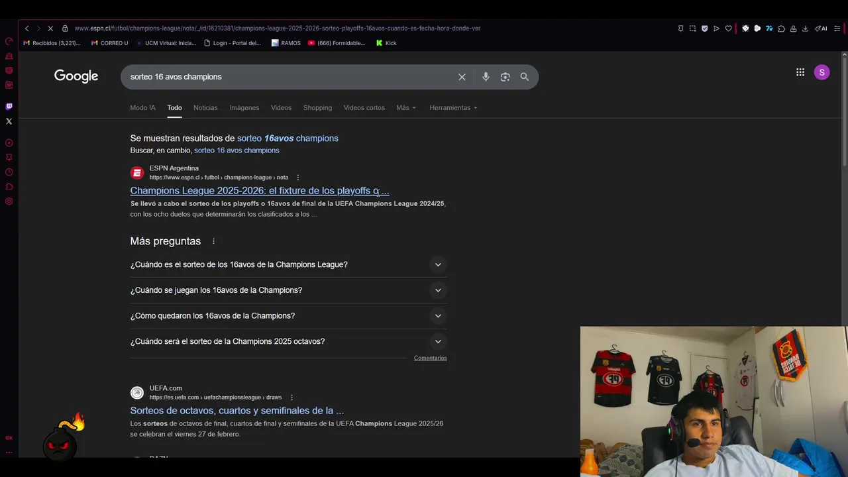
Task: Search instead for 'sorteo 16 avos champions'
Action: (x=237, y=150)
